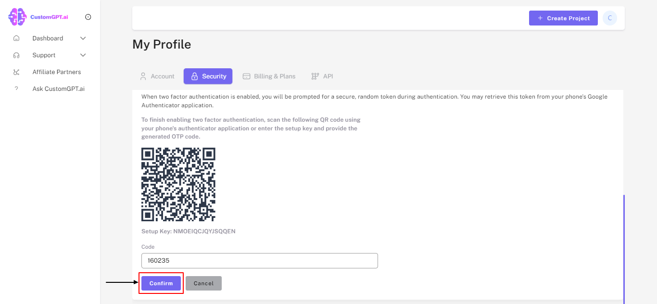Open Affiliate Partners from the sidebar

pos(57,72)
